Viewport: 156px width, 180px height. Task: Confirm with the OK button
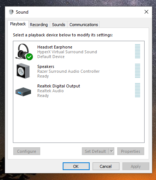76,166
